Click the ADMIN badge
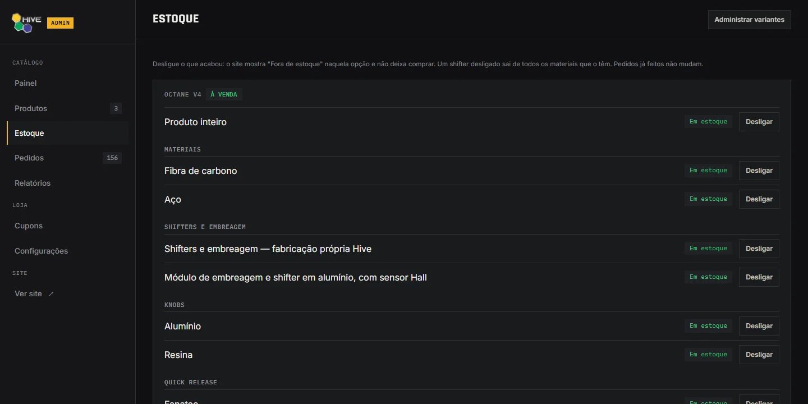The image size is (808, 404). pyautogui.click(x=60, y=23)
